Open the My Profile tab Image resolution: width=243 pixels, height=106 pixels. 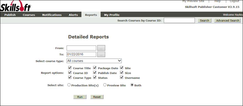pyautogui.click(x=112, y=15)
